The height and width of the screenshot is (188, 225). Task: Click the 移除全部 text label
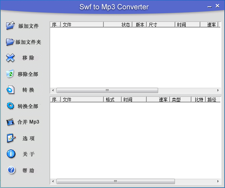(28, 74)
